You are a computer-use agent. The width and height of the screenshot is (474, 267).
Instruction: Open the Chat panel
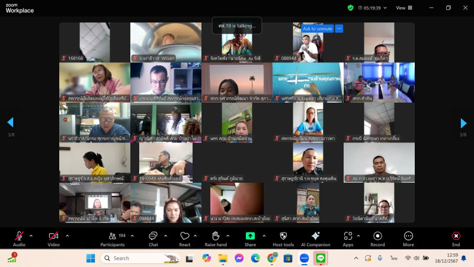[x=153, y=239]
